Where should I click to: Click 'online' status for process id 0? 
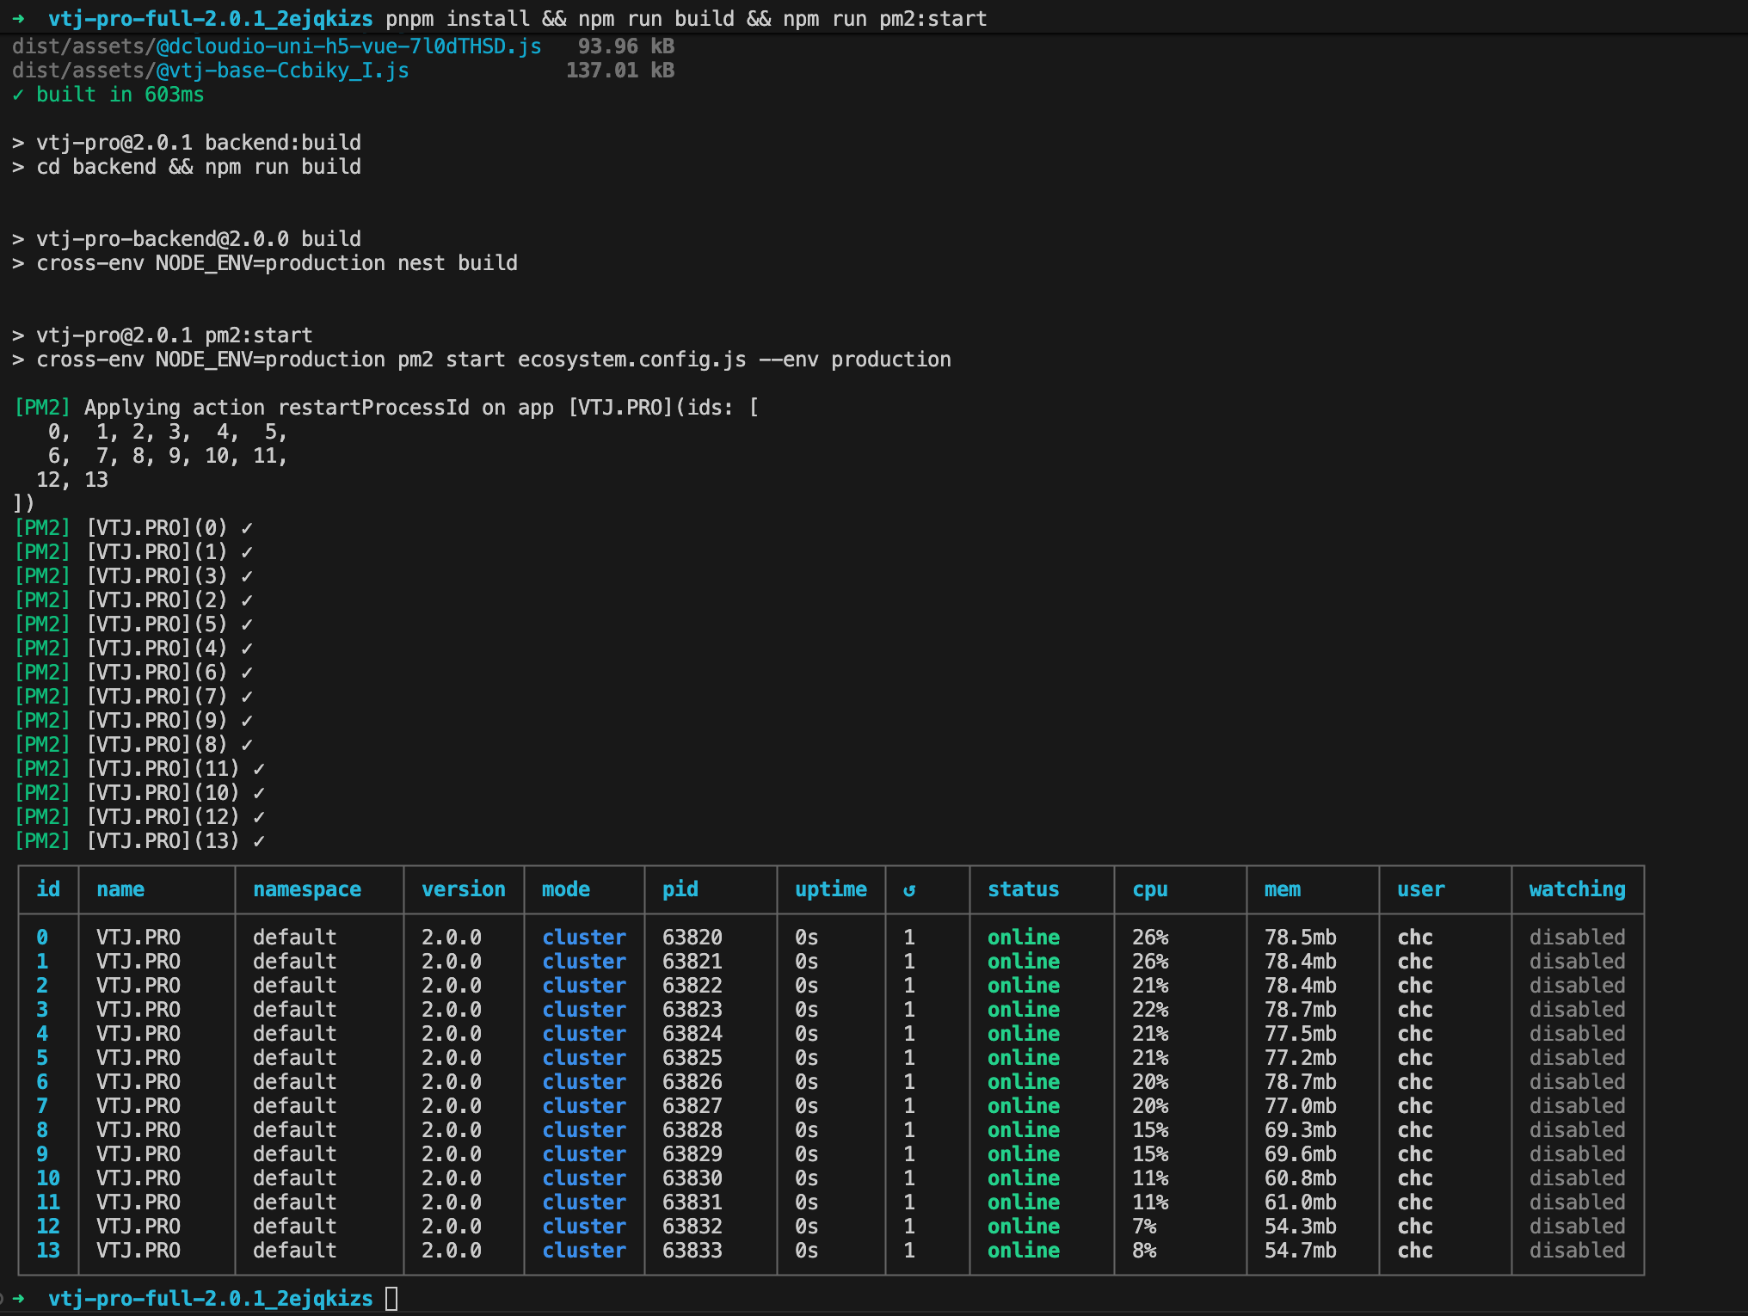(x=1023, y=938)
